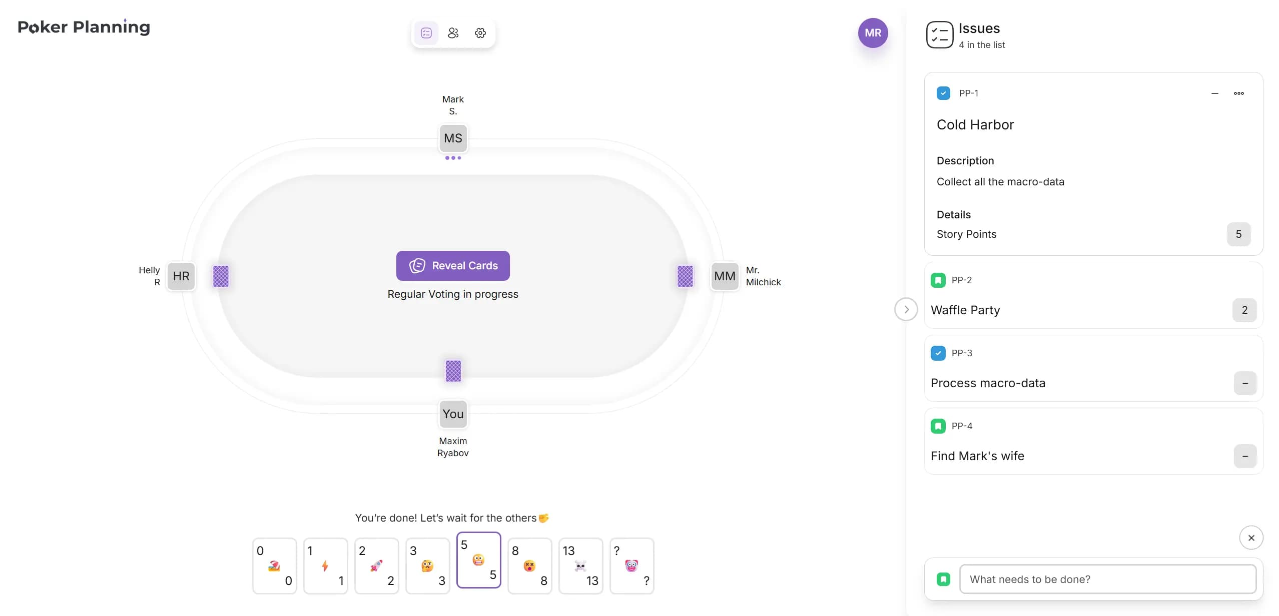Click the PP-3 blue checkbox icon

point(938,353)
